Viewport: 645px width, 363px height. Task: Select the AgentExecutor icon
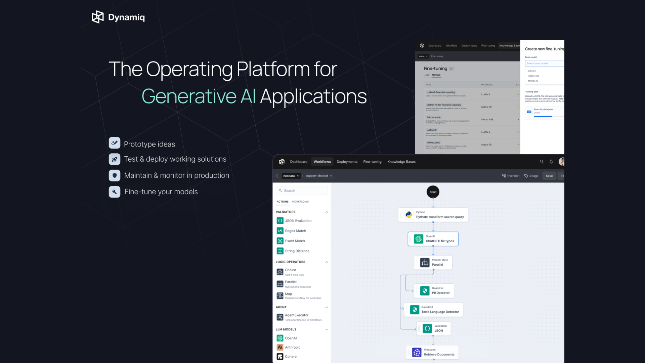(x=280, y=317)
